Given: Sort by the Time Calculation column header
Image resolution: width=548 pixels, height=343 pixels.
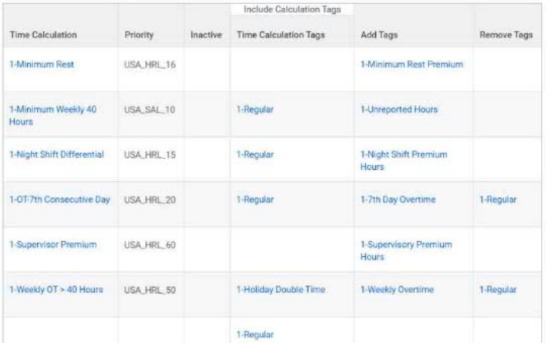Looking at the screenshot, I should (44, 35).
